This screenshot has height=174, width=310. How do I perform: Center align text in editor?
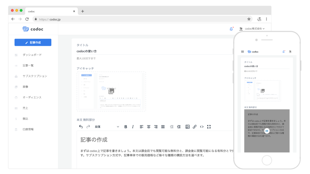(149, 127)
